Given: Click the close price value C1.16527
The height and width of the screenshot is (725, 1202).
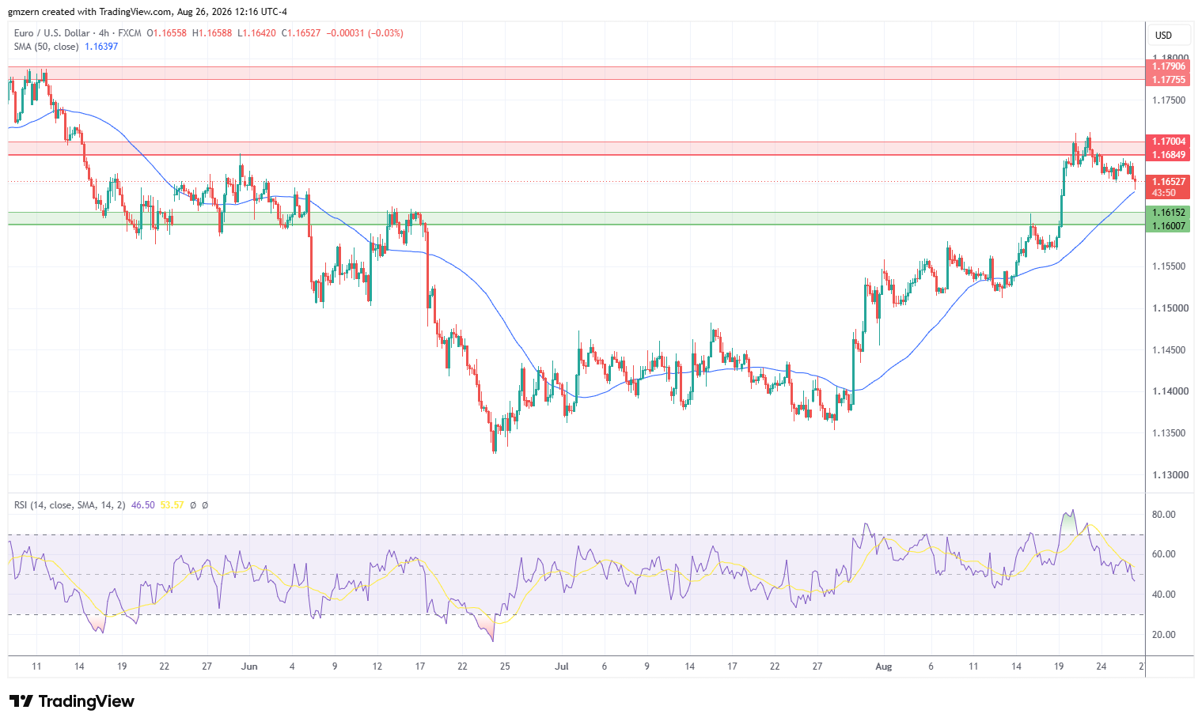Looking at the screenshot, I should click(x=301, y=33).
